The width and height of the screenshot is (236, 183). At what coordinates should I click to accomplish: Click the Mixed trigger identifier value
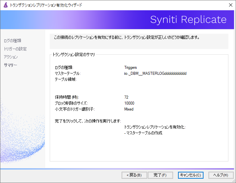129,109
